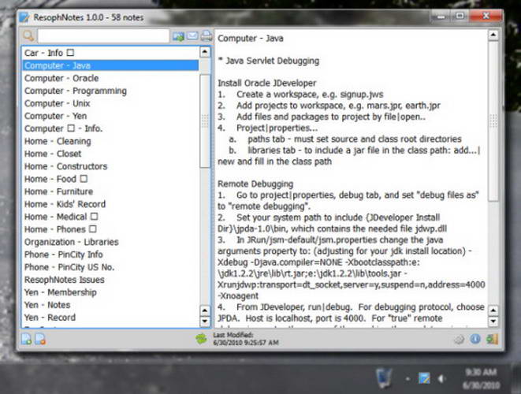Viewport: 521px width, 394px height.
Task: Open the Home - Medical note
Action: [x=110, y=217]
